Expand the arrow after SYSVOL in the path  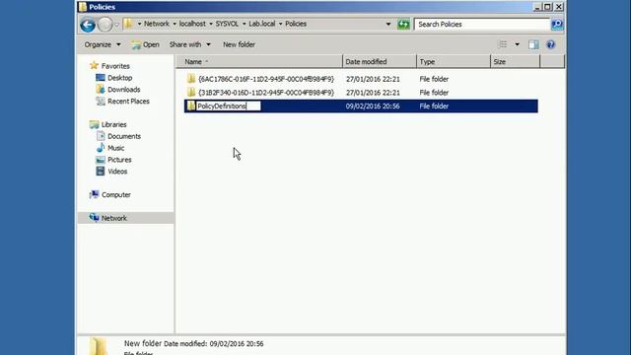[x=244, y=24]
